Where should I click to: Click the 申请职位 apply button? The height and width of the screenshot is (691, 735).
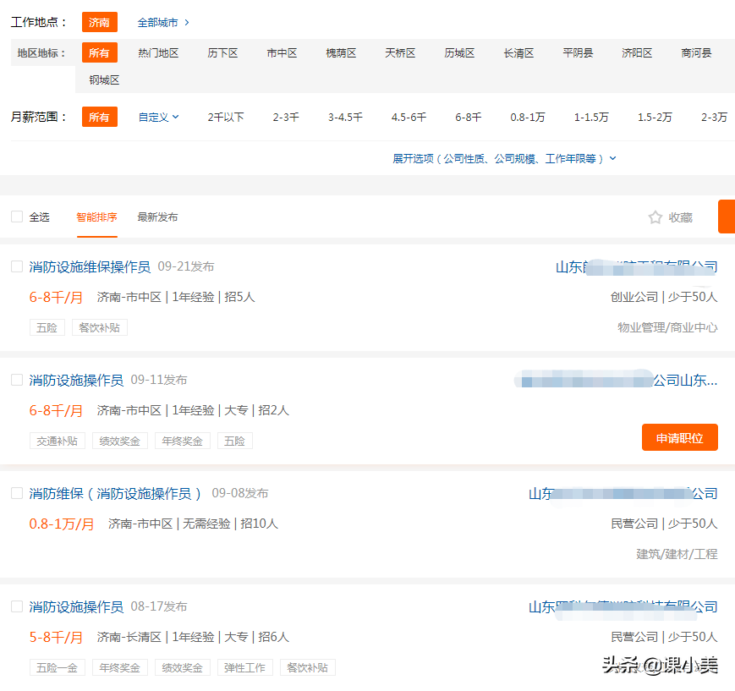coord(679,437)
